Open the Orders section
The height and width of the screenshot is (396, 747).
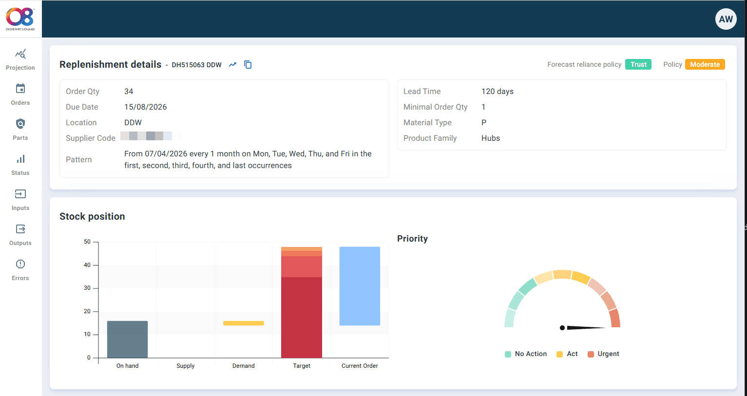[x=20, y=94]
